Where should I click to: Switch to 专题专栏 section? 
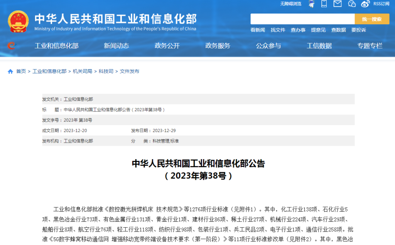point(369,46)
